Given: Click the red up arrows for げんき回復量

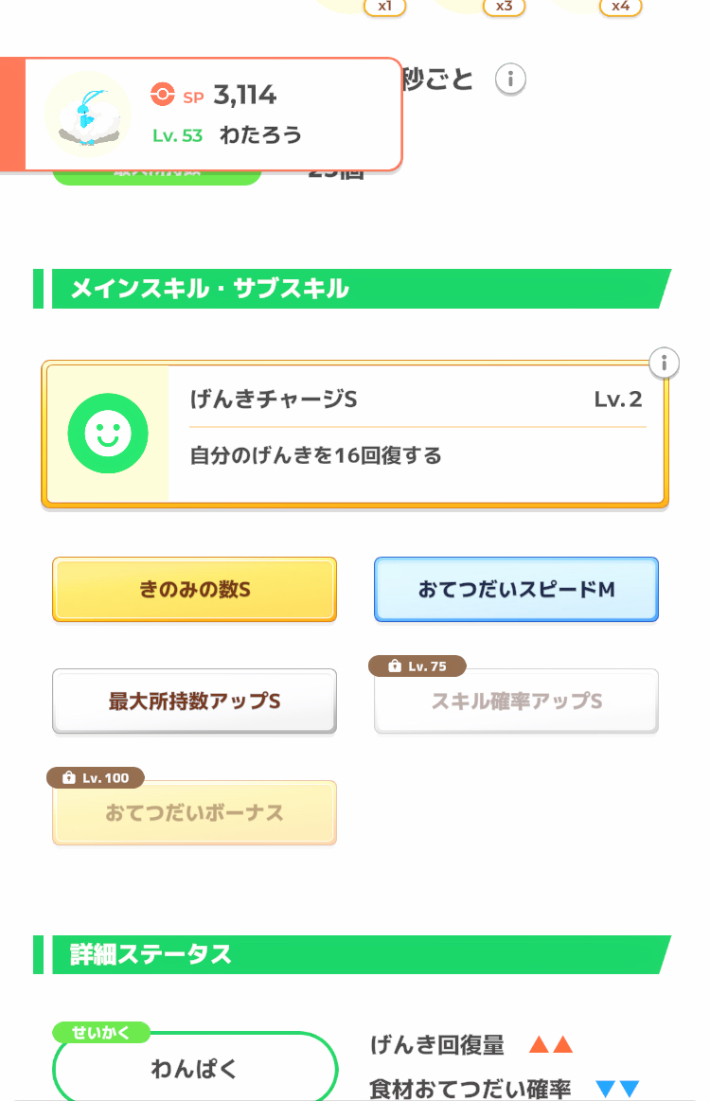Looking at the screenshot, I should tap(551, 1046).
